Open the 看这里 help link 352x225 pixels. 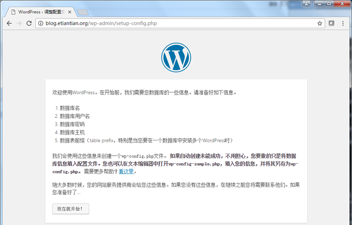pyautogui.click(x=126, y=172)
